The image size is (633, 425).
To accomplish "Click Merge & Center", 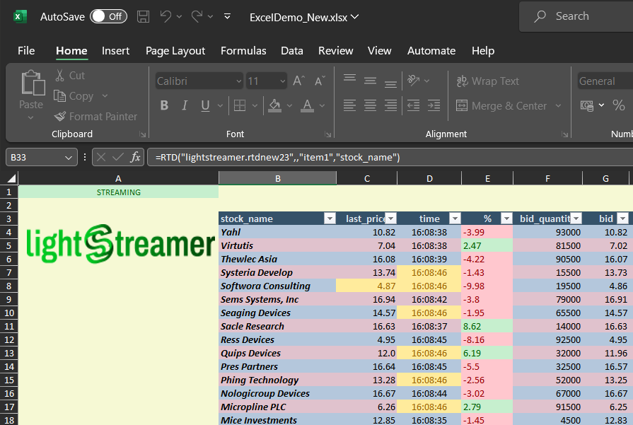I will pos(501,106).
